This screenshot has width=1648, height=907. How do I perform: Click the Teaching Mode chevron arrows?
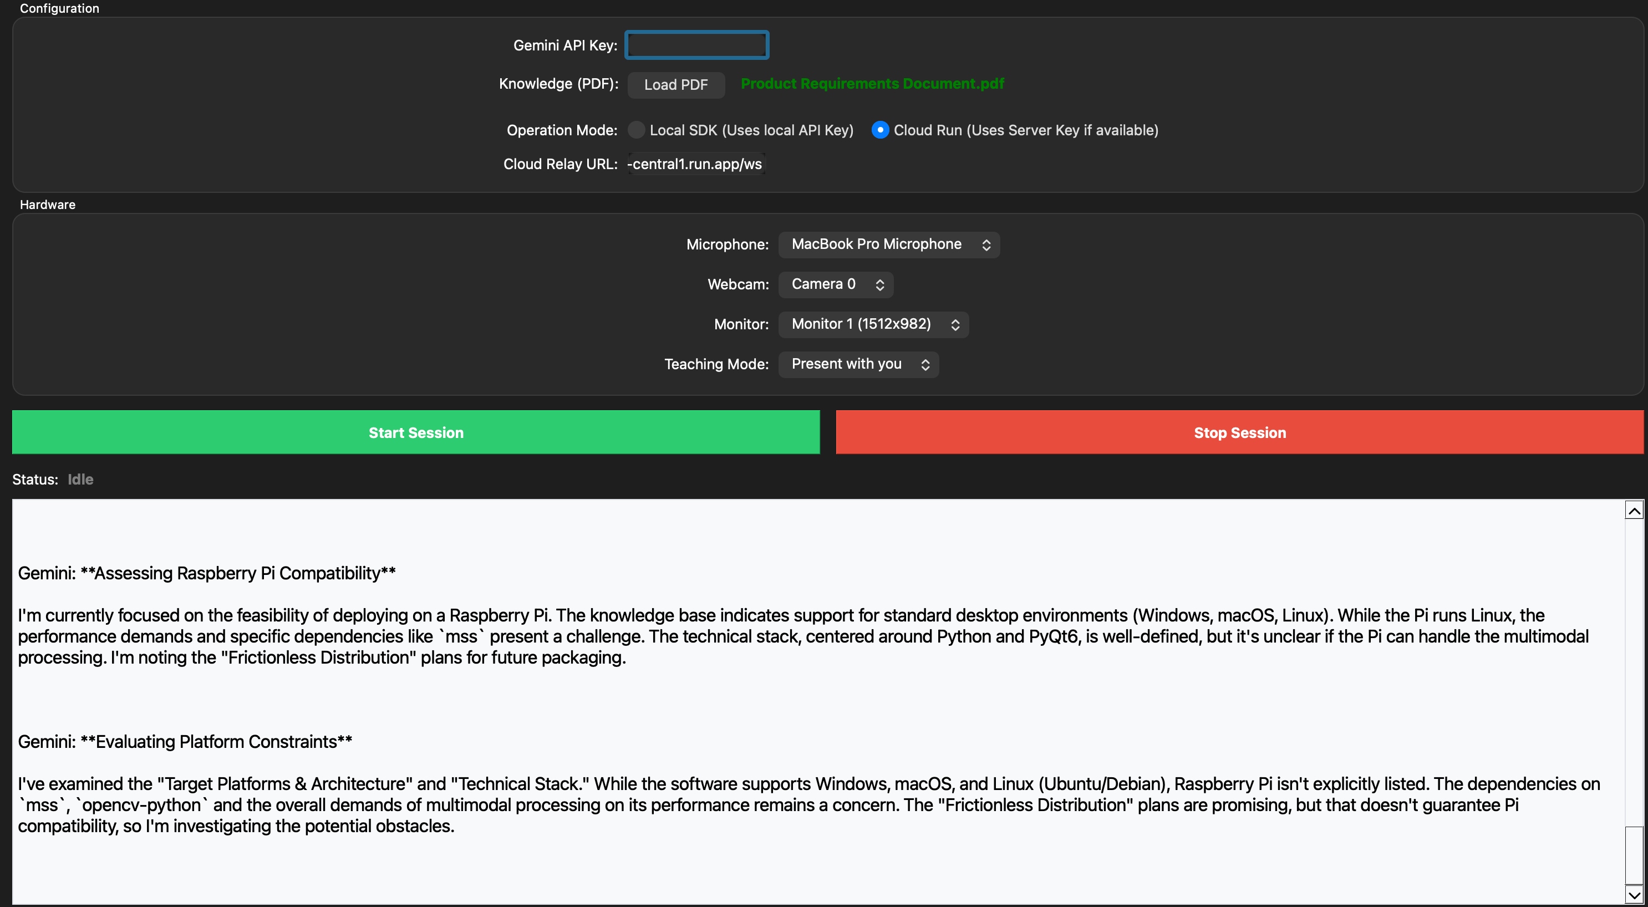(x=925, y=365)
